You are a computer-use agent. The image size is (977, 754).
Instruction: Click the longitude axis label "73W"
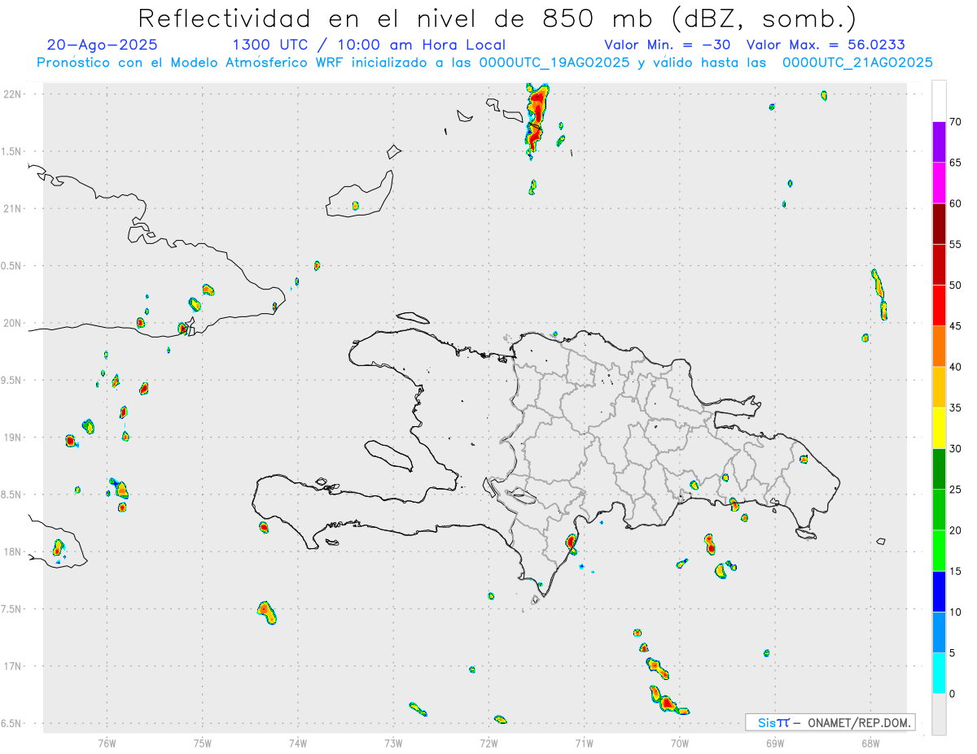pos(393,742)
